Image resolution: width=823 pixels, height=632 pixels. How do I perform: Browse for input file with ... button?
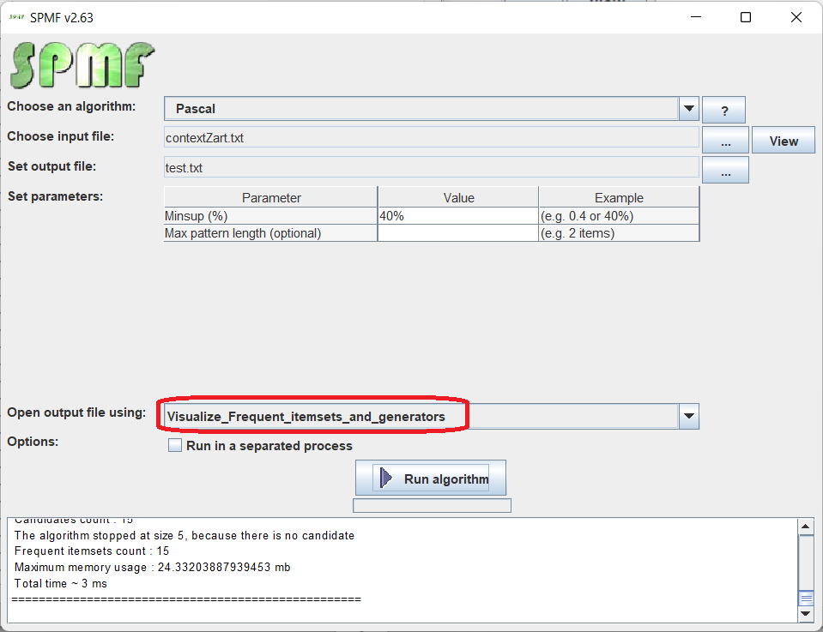click(725, 141)
